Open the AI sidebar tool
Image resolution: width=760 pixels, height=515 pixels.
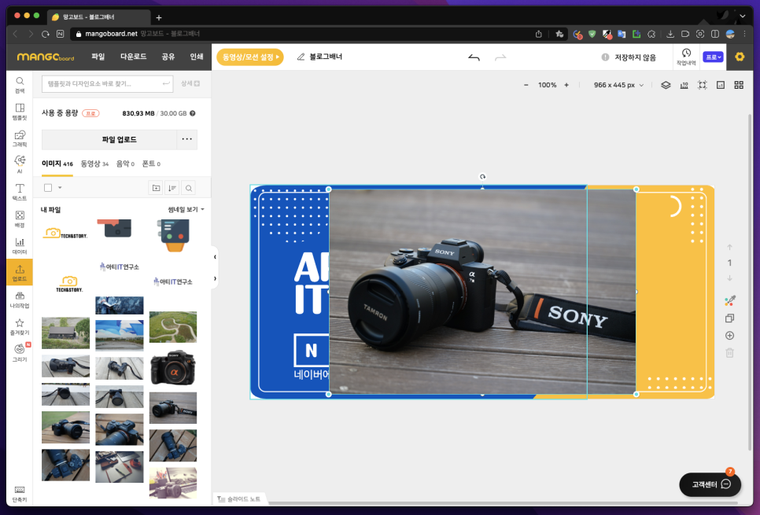click(x=20, y=165)
